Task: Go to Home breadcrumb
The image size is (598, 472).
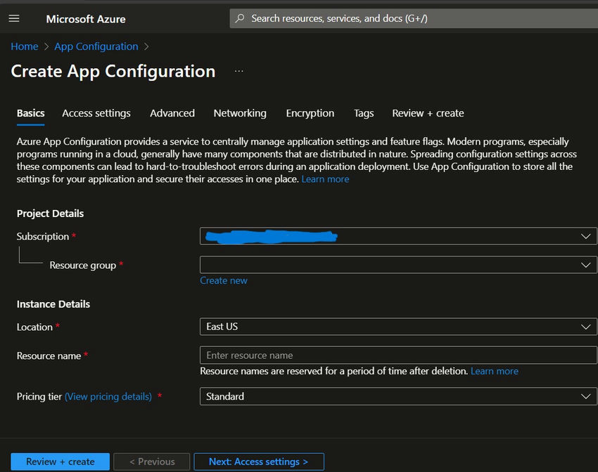Action: pos(25,46)
